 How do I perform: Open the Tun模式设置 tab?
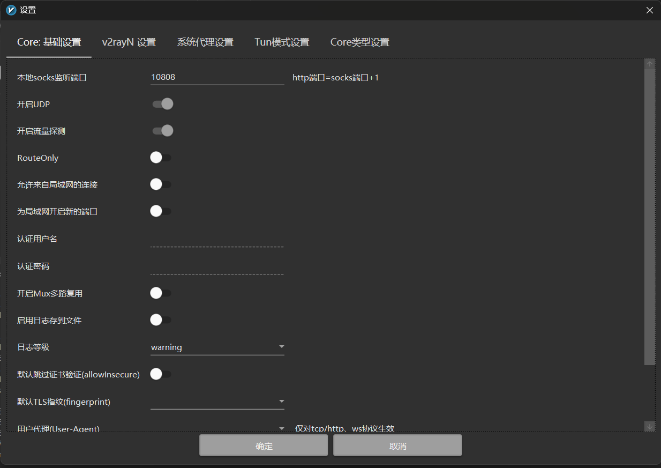coord(282,42)
